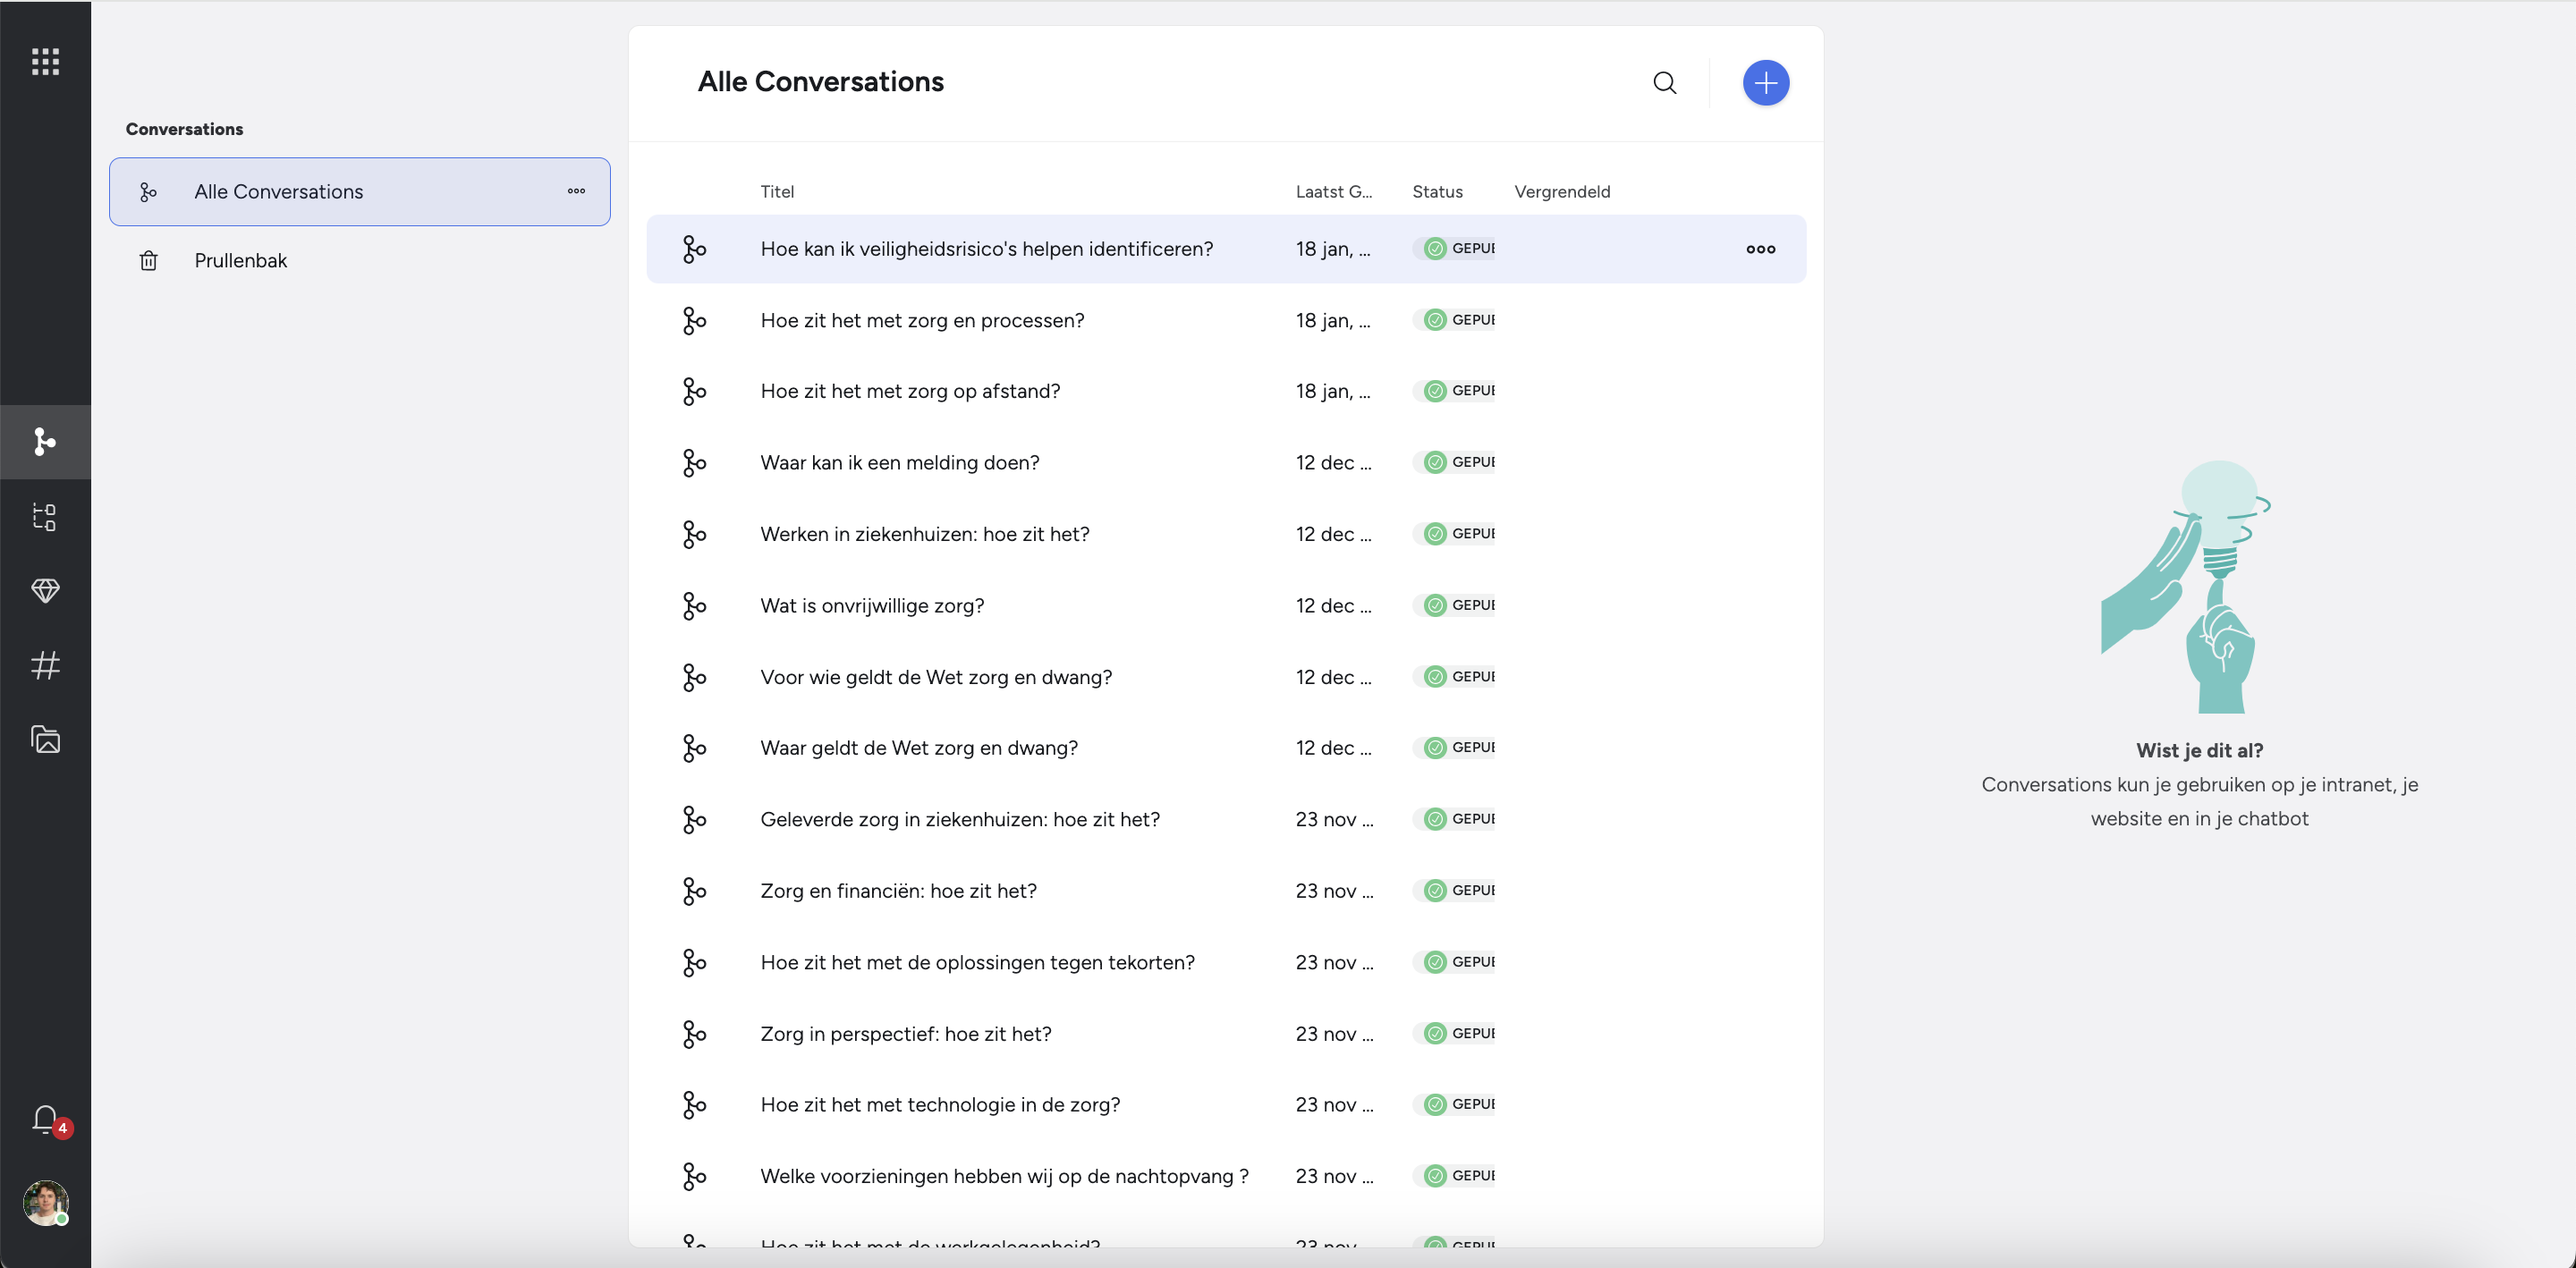Open the flows panel icon in the sidebar
The width and height of the screenshot is (2576, 1268).
pyautogui.click(x=45, y=516)
